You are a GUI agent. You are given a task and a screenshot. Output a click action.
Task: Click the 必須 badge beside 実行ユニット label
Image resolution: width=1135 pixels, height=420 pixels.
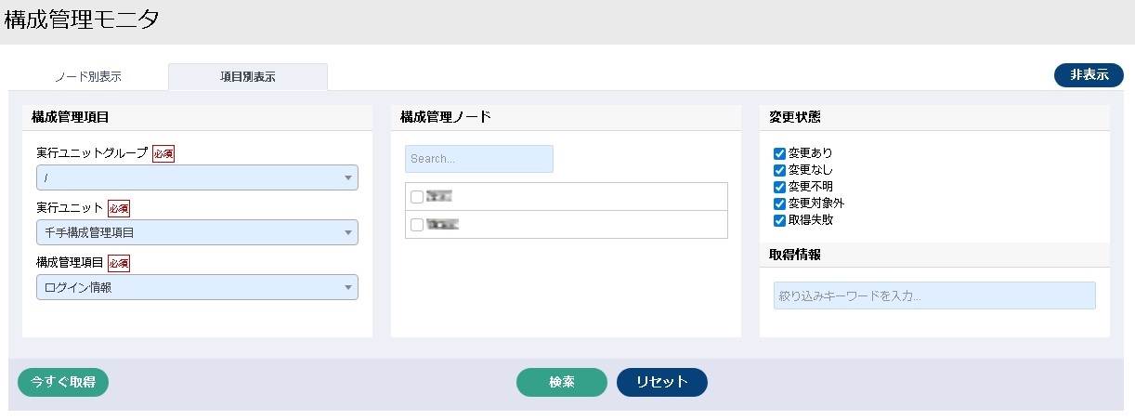click(119, 208)
